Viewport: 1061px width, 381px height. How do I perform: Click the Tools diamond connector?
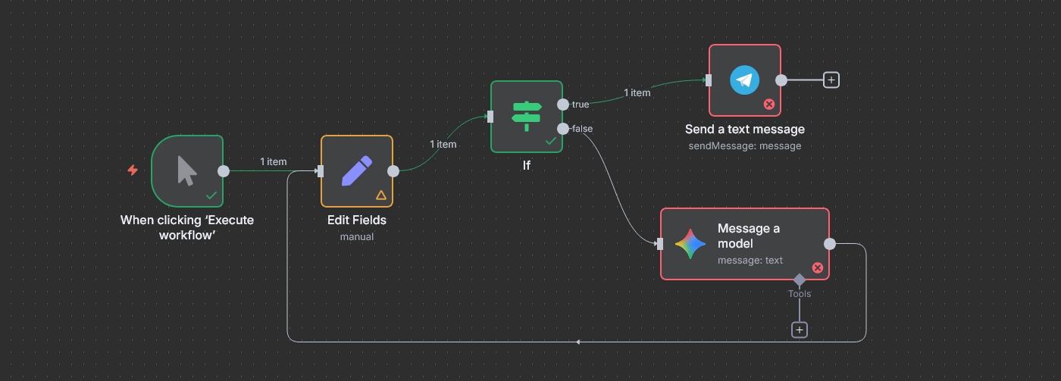click(x=799, y=280)
